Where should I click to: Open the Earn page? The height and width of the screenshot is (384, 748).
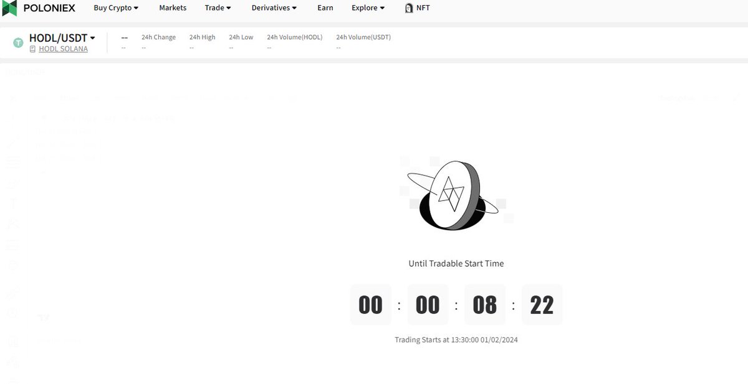[x=325, y=8]
